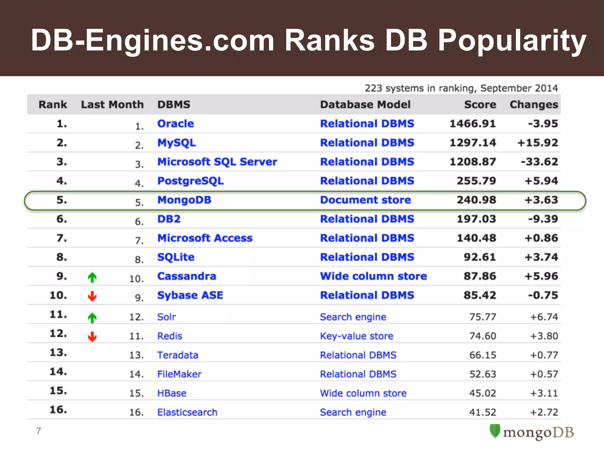Open the Wide column store link for Cassandra
Screen dimensions: 604x453
coord(373,276)
